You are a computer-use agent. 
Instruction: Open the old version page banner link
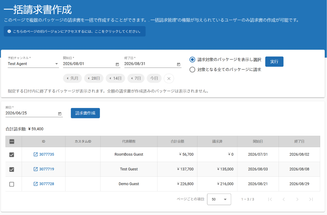point(75,31)
